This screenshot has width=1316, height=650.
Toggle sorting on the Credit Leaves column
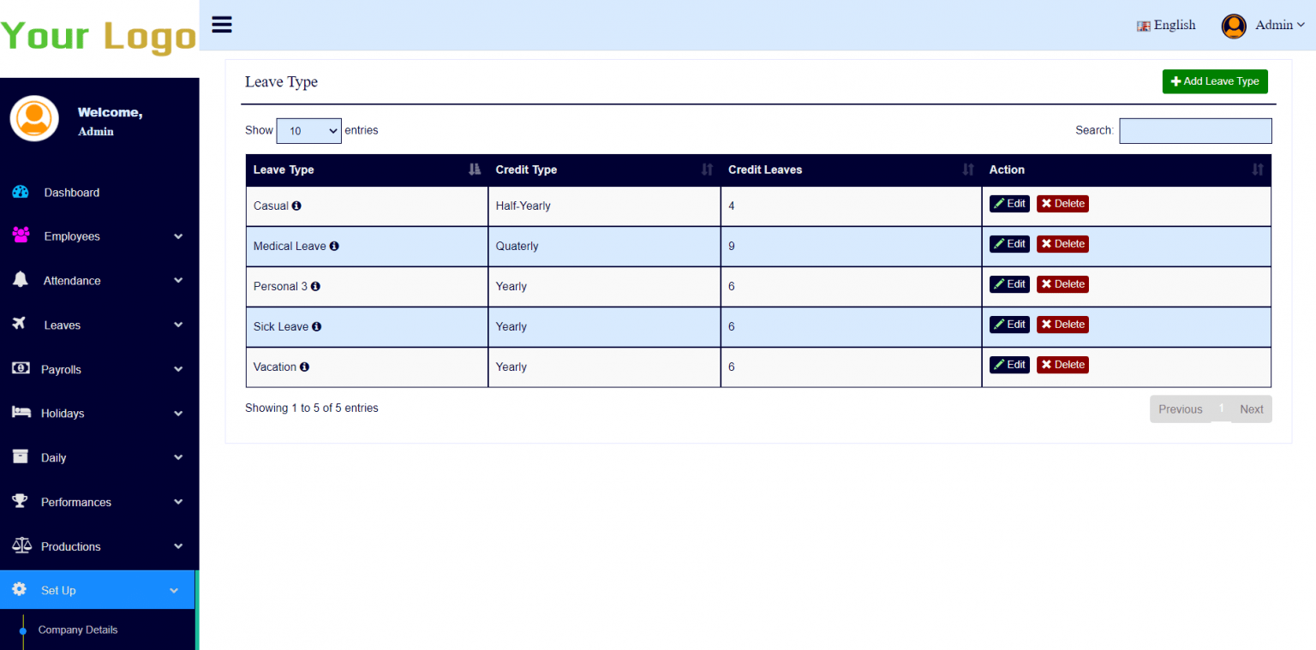968,170
